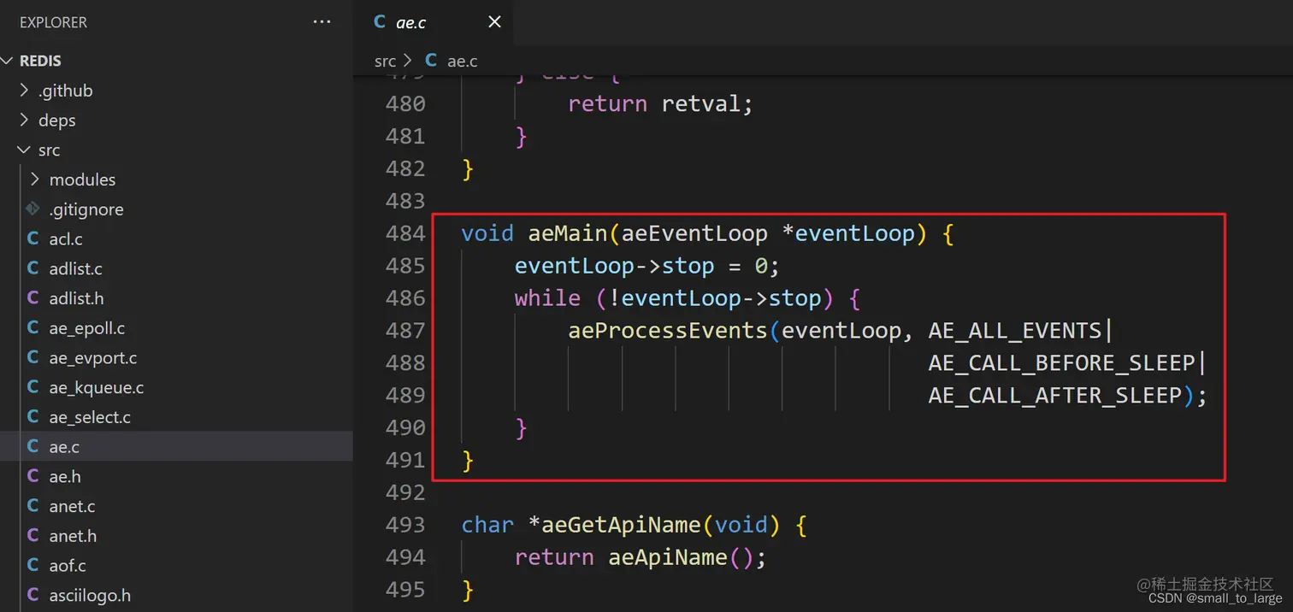Image resolution: width=1293 pixels, height=612 pixels.
Task: Click AE_ALL_EVENTS constant
Action: coord(1015,330)
